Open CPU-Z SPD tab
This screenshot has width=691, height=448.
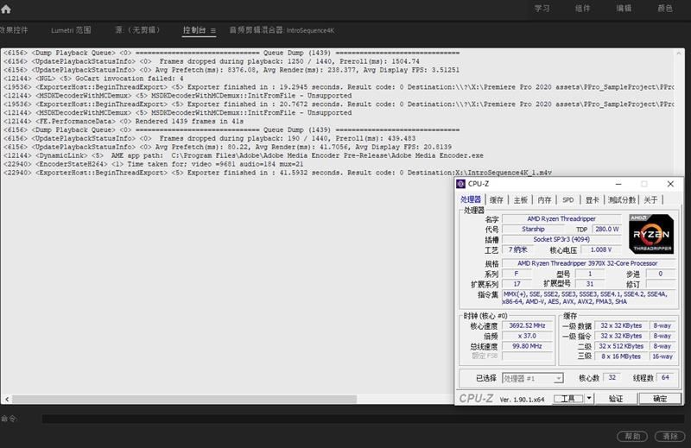(x=568, y=199)
